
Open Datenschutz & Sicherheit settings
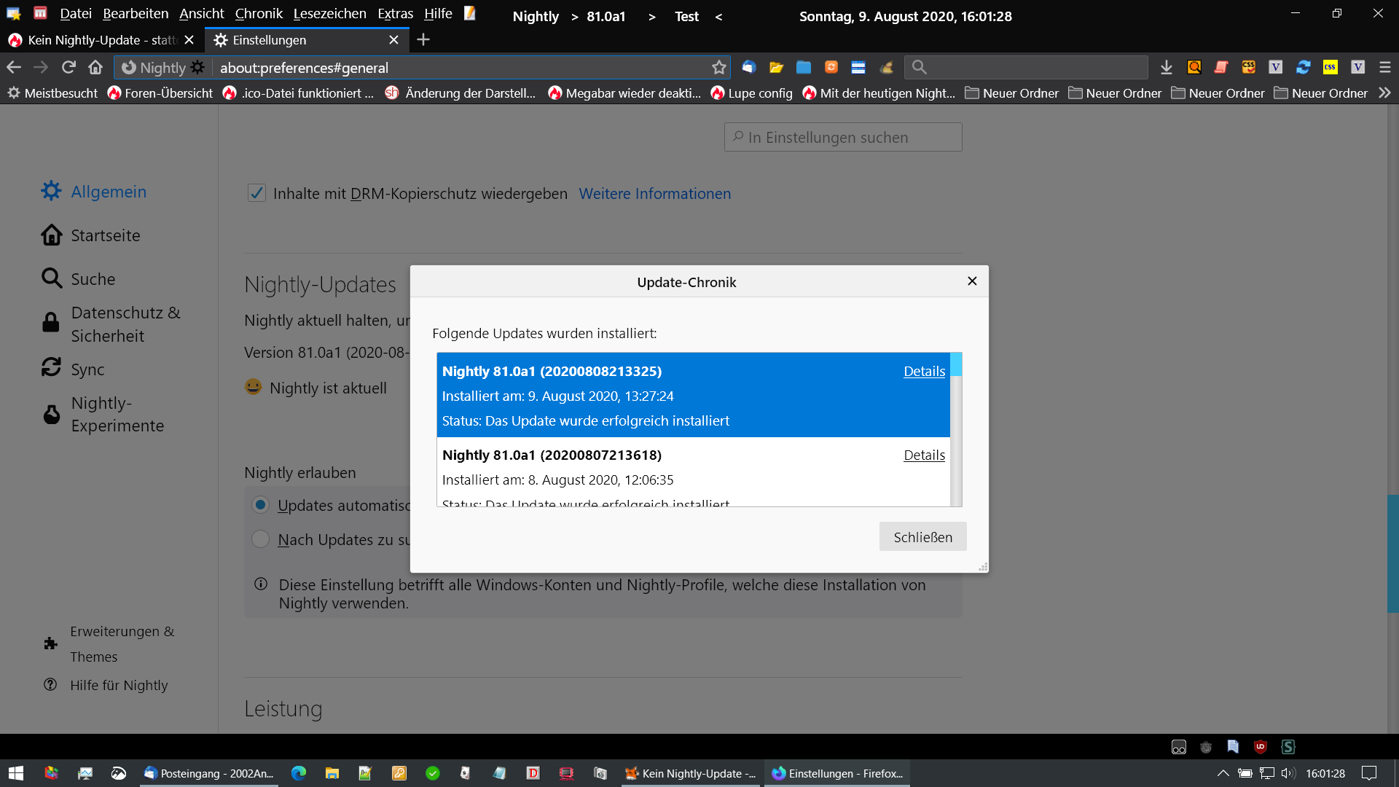125,324
